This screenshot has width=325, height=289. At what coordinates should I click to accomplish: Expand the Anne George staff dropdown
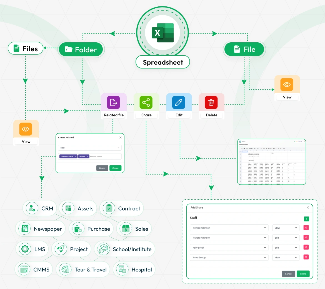(229, 258)
